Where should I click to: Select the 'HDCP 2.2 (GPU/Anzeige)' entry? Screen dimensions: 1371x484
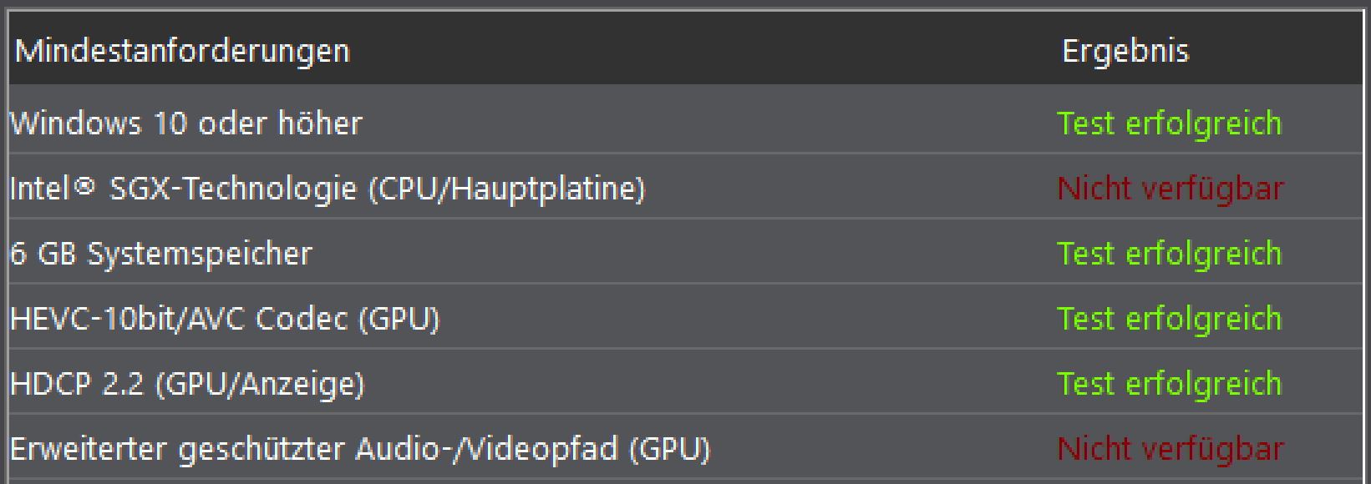click(187, 384)
